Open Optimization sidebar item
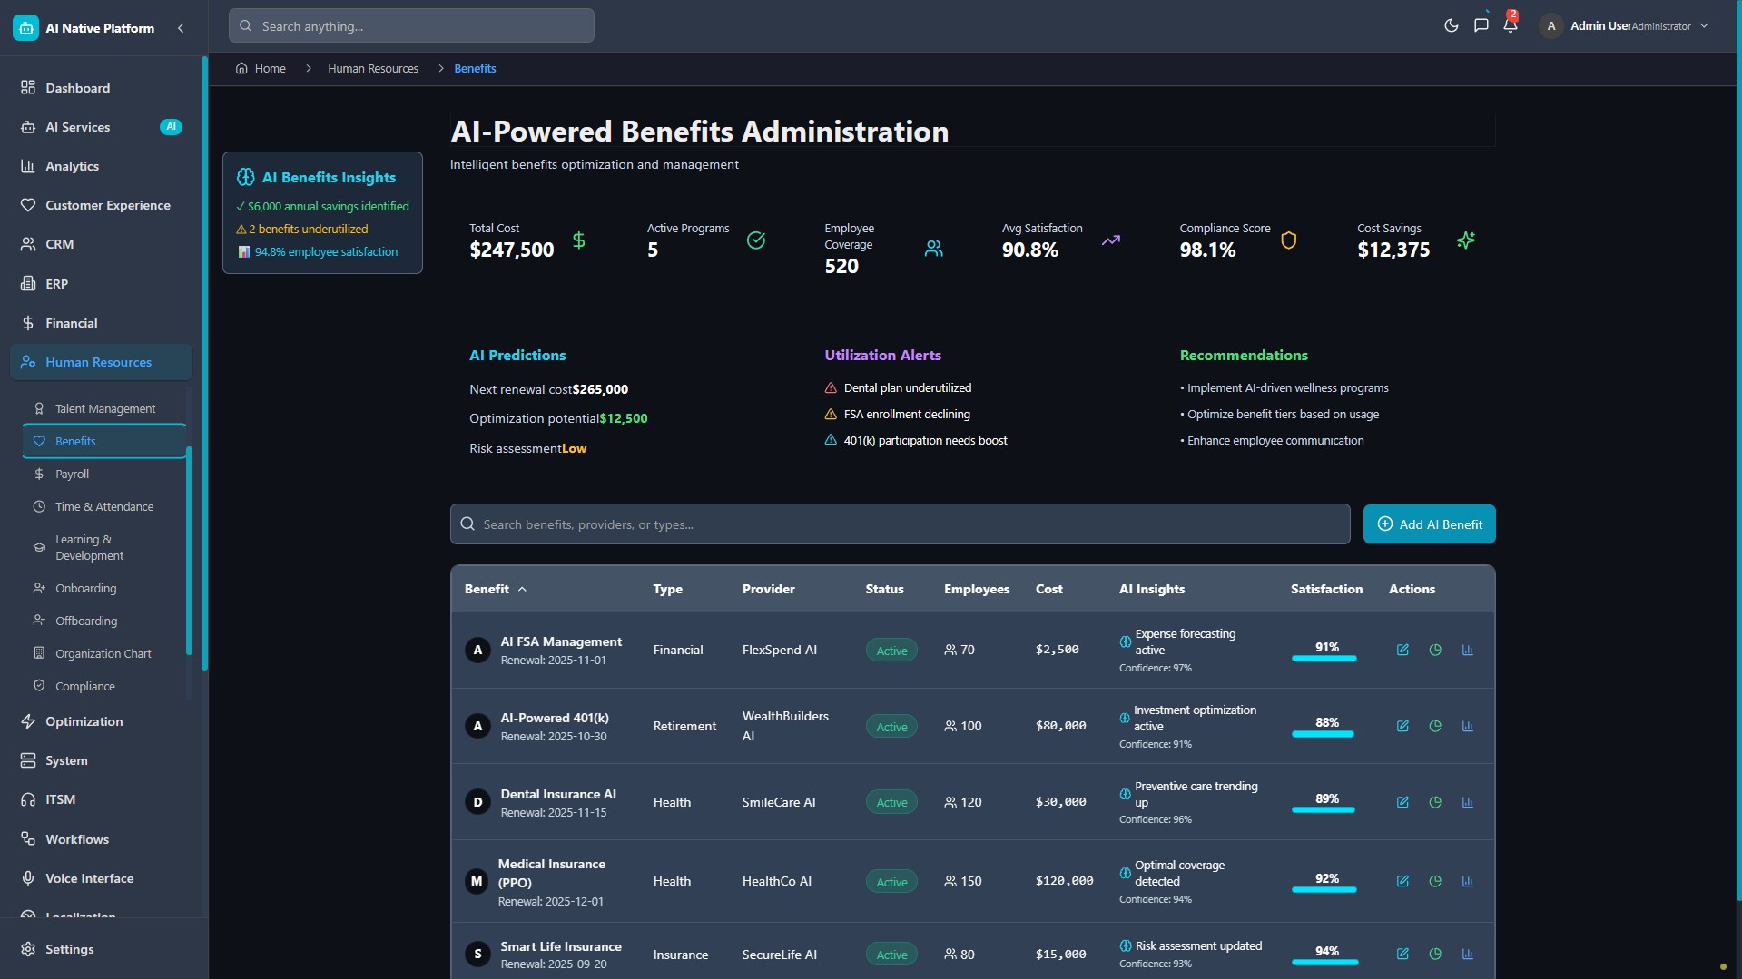1742x979 pixels. click(x=101, y=721)
